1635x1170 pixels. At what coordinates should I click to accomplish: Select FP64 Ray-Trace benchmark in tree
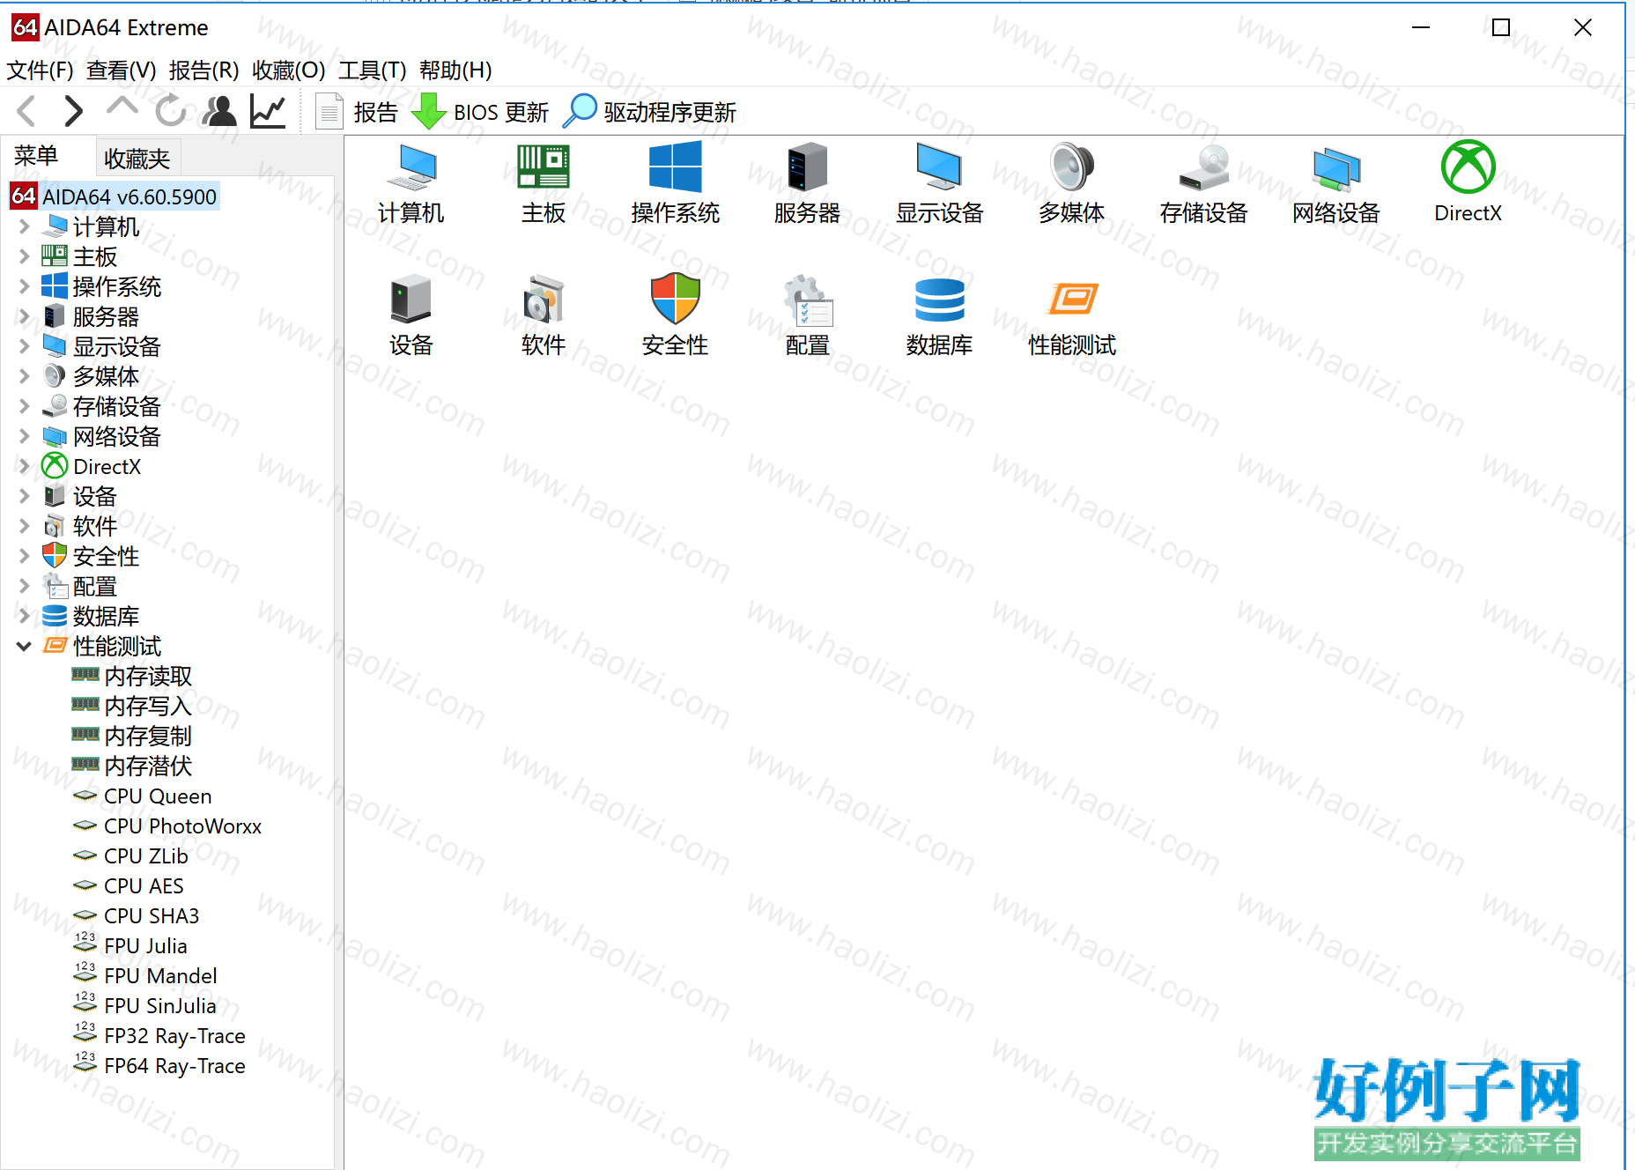tap(159, 1066)
